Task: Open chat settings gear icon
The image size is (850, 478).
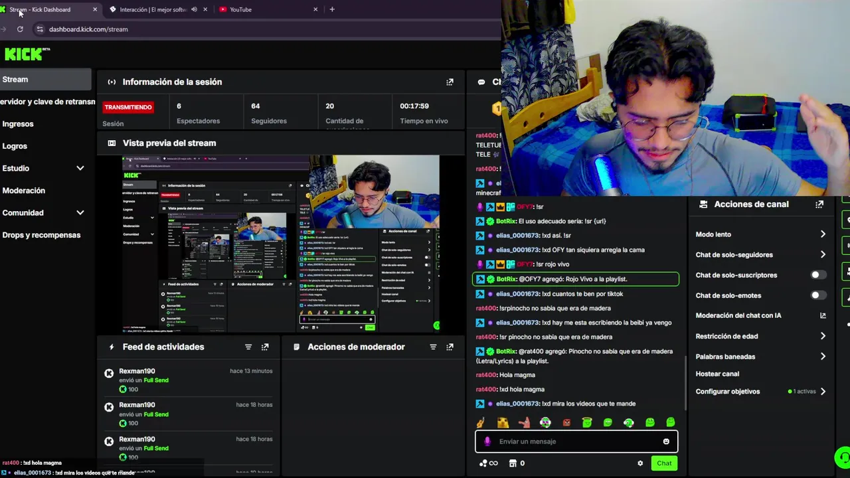Action: [640, 463]
